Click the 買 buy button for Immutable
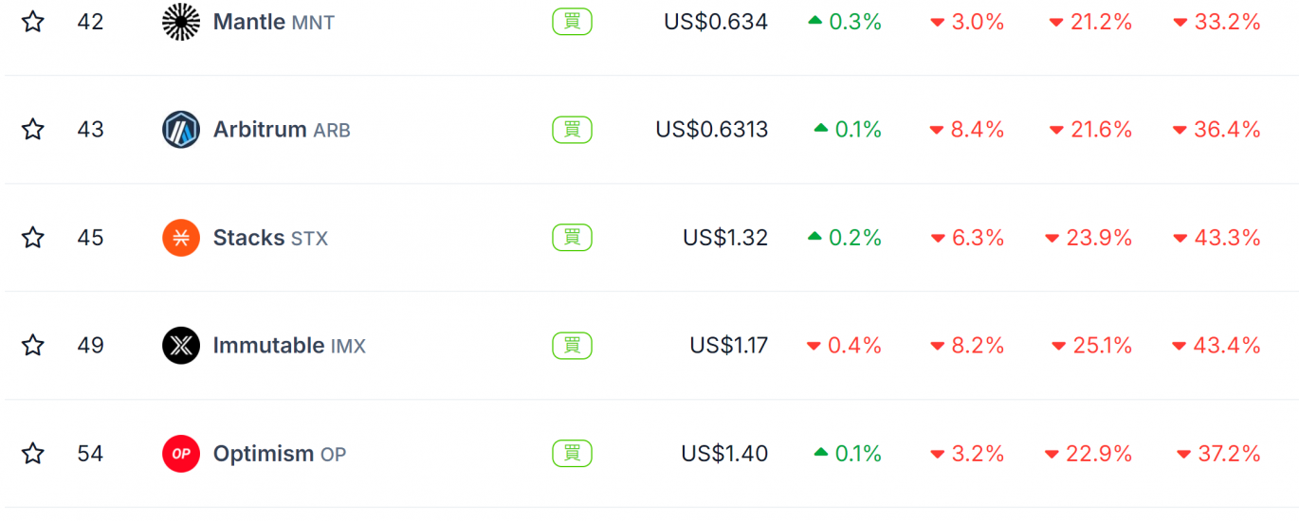The image size is (1299, 521). pos(572,346)
